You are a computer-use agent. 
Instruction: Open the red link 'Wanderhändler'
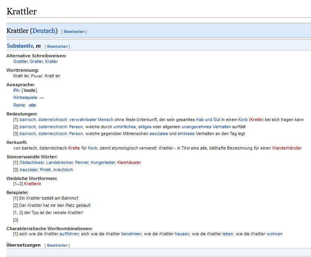click(287, 148)
